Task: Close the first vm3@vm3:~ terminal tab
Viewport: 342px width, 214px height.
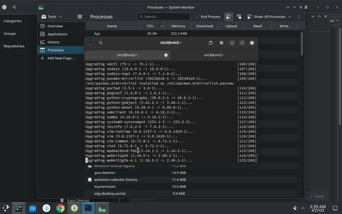Action: pyautogui.click(x=166, y=55)
